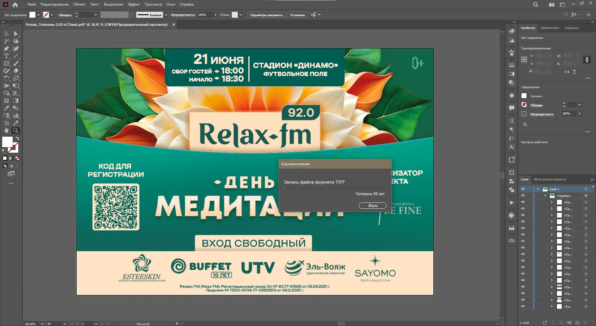Collapse the <Группа> sublayer arrow
596x326 pixels.
[545, 196]
